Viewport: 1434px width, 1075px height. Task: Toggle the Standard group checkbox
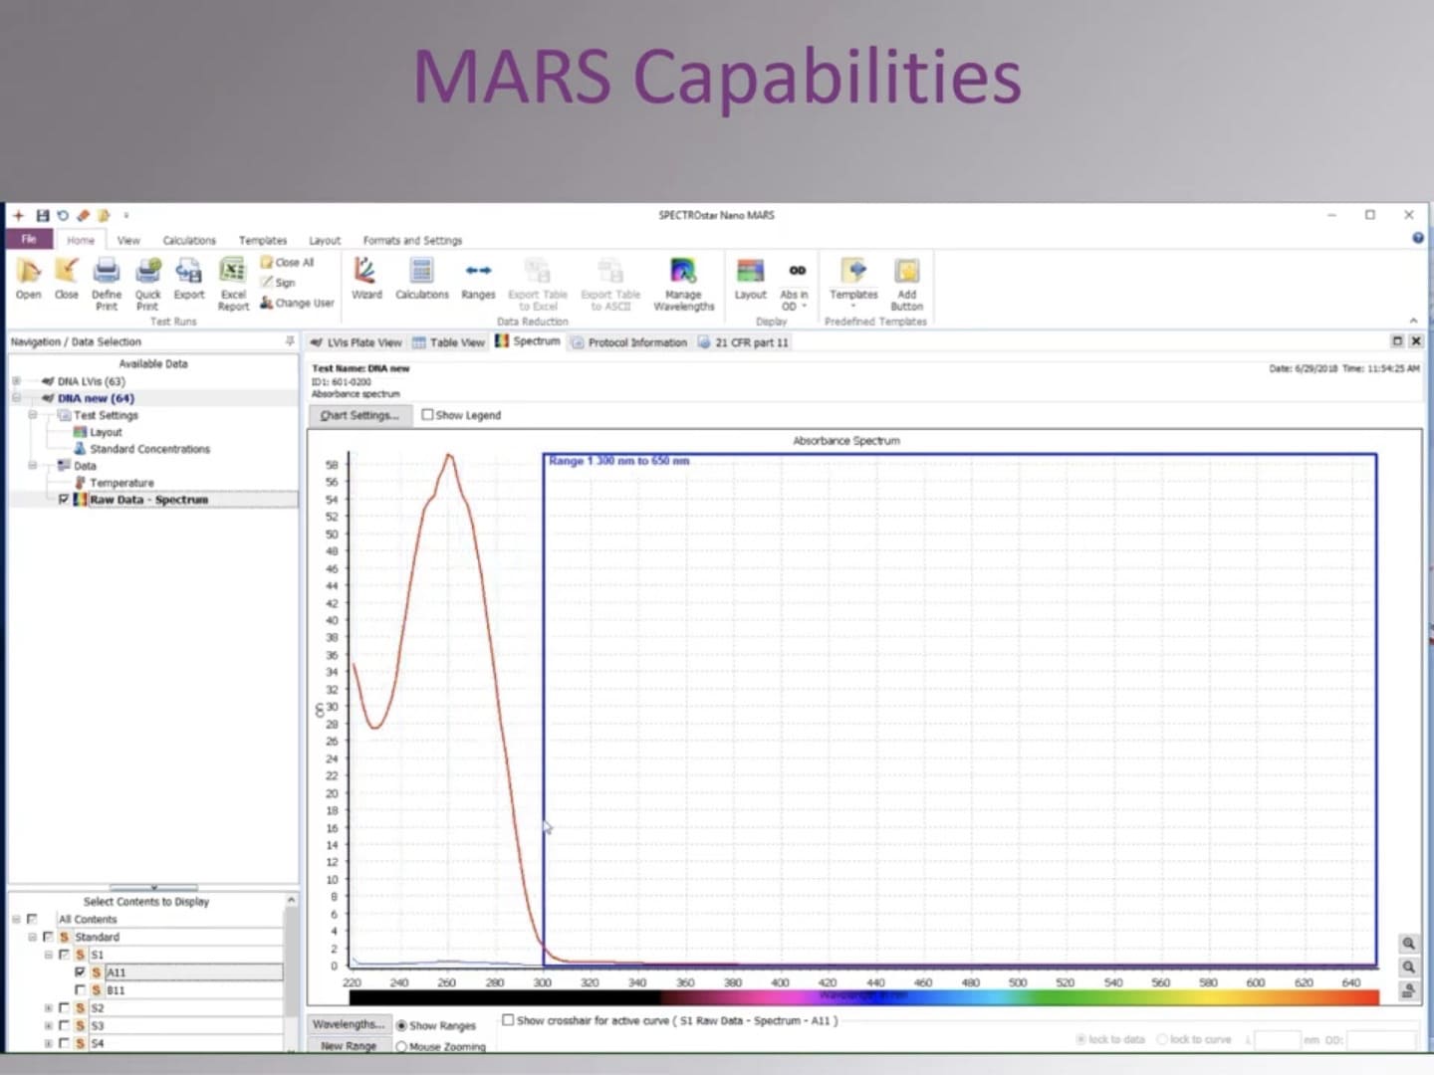[x=48, y=937]
